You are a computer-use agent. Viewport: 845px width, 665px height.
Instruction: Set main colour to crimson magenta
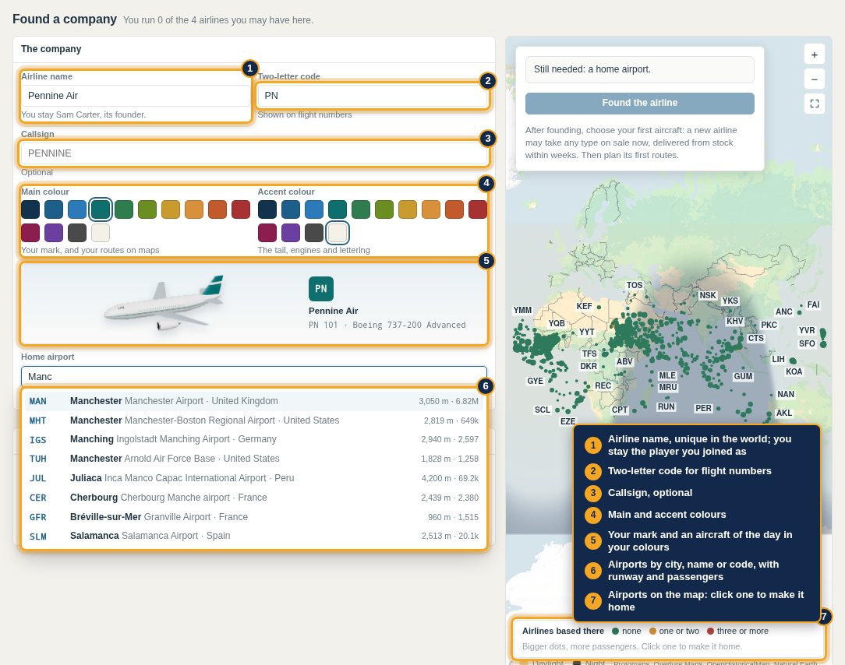pos(30,233)
